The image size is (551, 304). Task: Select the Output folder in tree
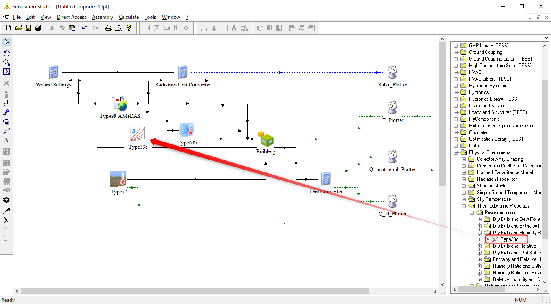[476, 146]
